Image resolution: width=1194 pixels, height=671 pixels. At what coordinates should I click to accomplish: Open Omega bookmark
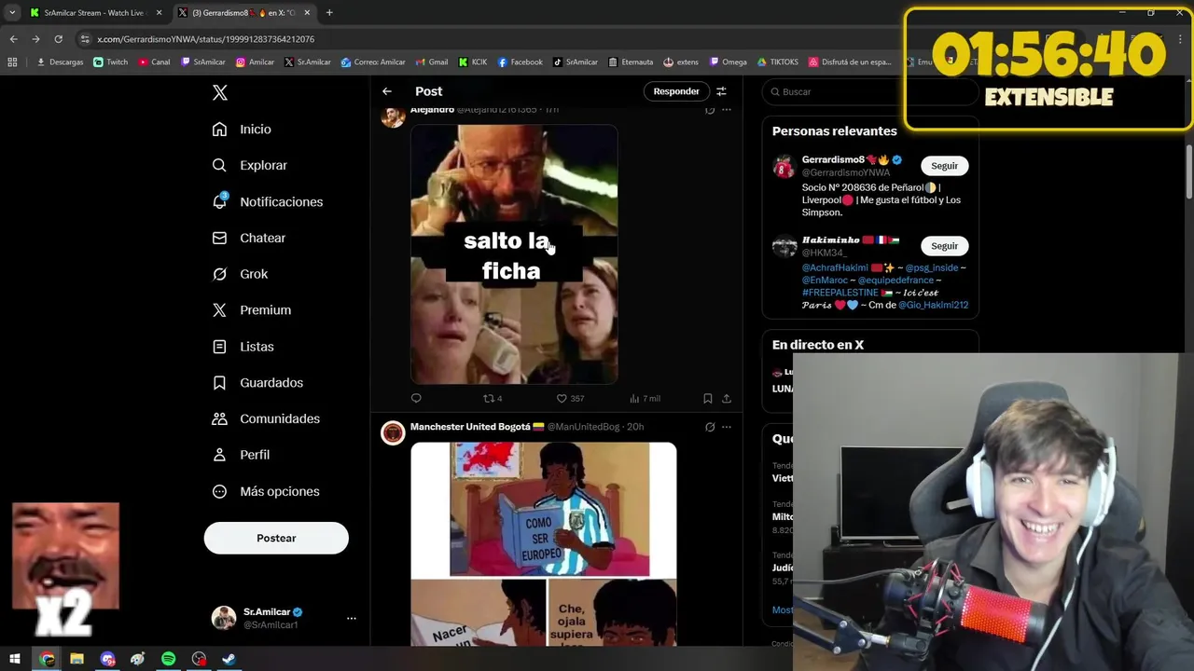pos(728,62)
